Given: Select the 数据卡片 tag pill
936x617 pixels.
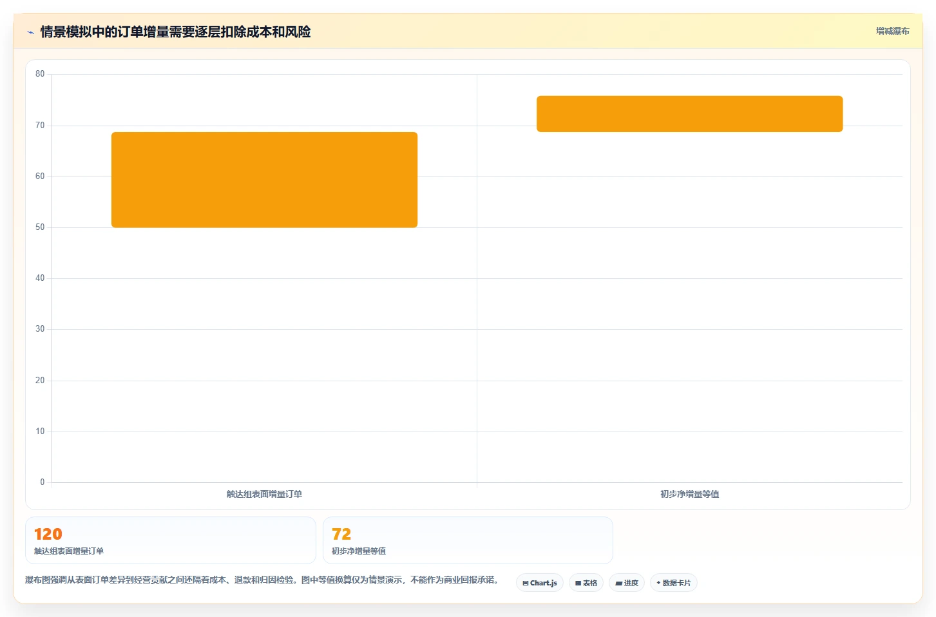Looking at the screenshot, I should click(674, 583).
